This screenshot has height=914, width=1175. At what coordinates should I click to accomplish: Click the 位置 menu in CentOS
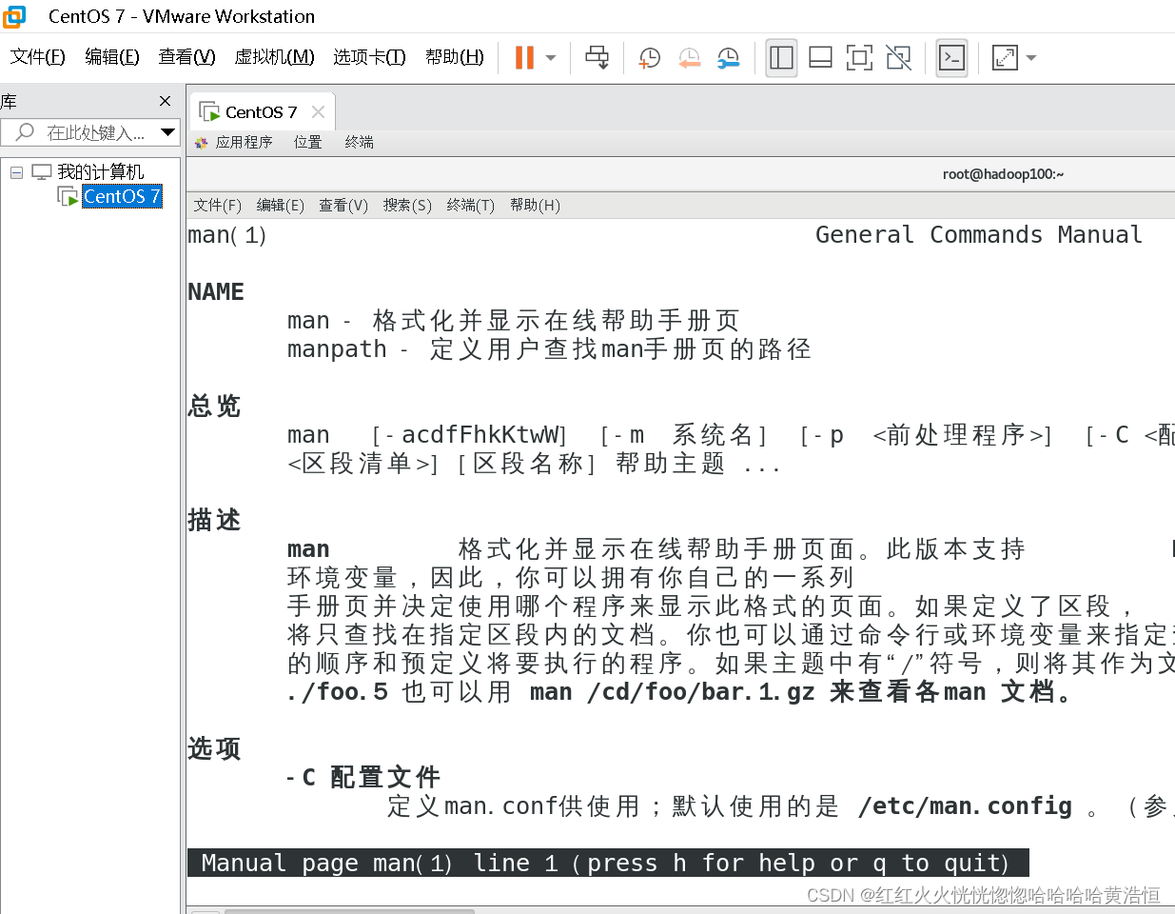click(x=307, y=142)
